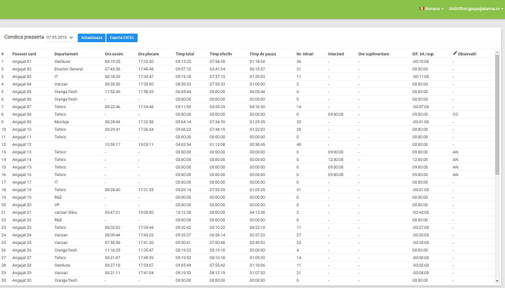Screen dimensions: 505x288
Task: Click the AN observation for Angajat 13
Action: tap(455, 152)
